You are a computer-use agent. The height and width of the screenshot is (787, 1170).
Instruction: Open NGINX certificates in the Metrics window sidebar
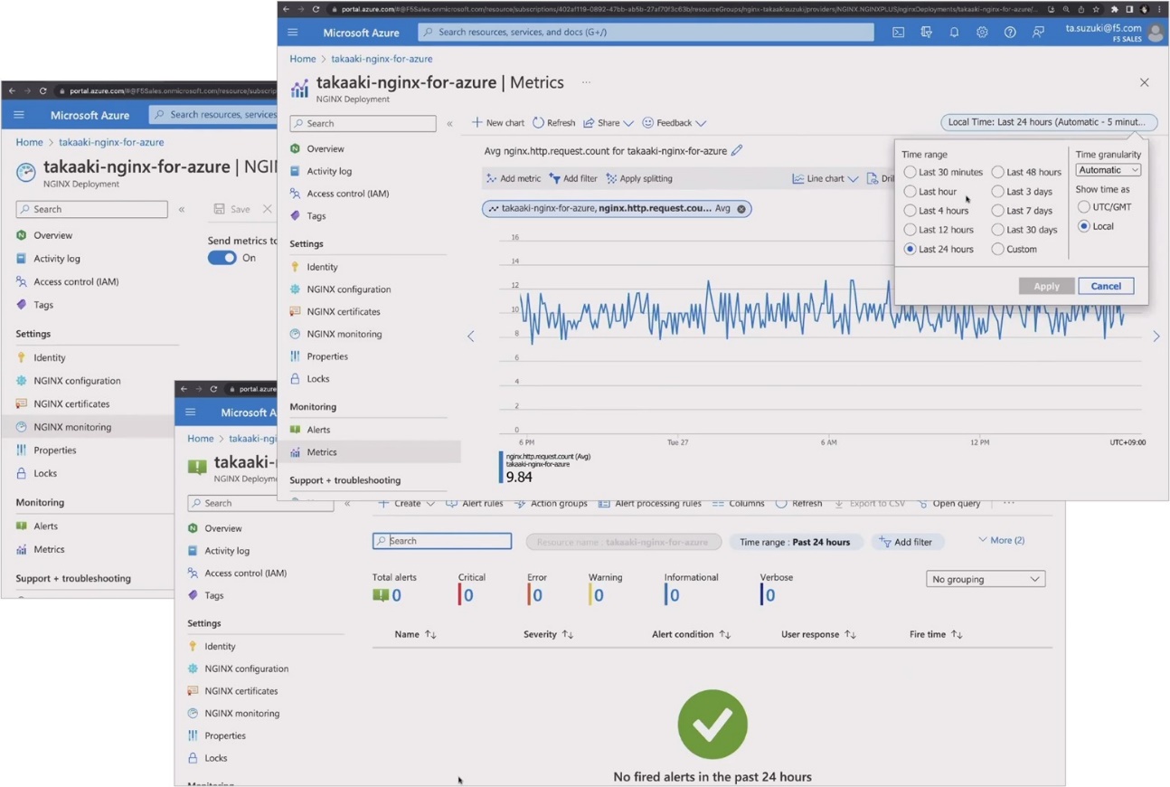tap(344, 312)
